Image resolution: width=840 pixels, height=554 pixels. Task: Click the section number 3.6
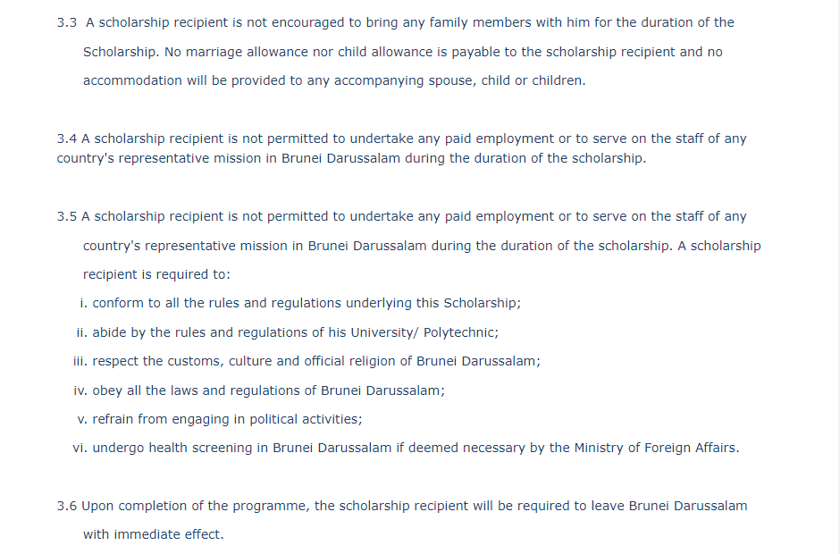click(x=67, y=506)
